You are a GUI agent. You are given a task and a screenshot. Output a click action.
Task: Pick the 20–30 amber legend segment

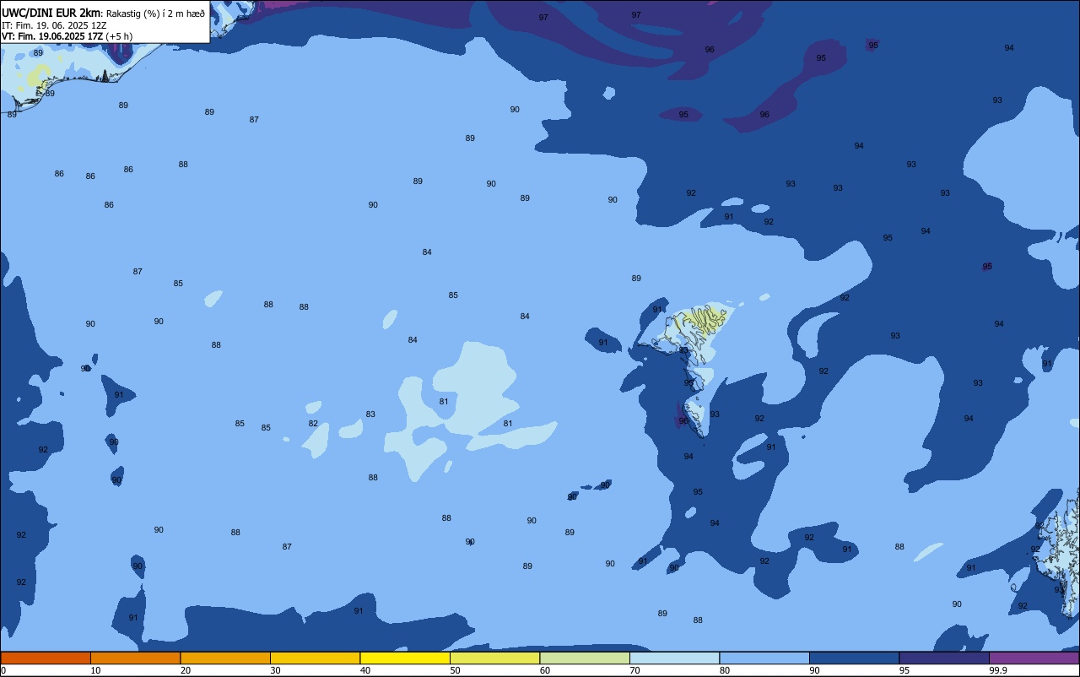click(225, 658)
